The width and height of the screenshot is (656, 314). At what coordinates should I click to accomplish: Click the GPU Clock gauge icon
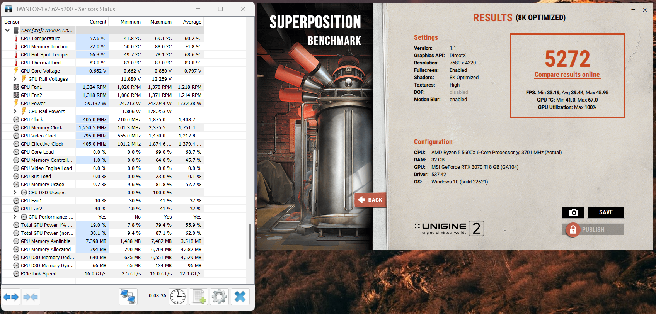pos(16,120)
